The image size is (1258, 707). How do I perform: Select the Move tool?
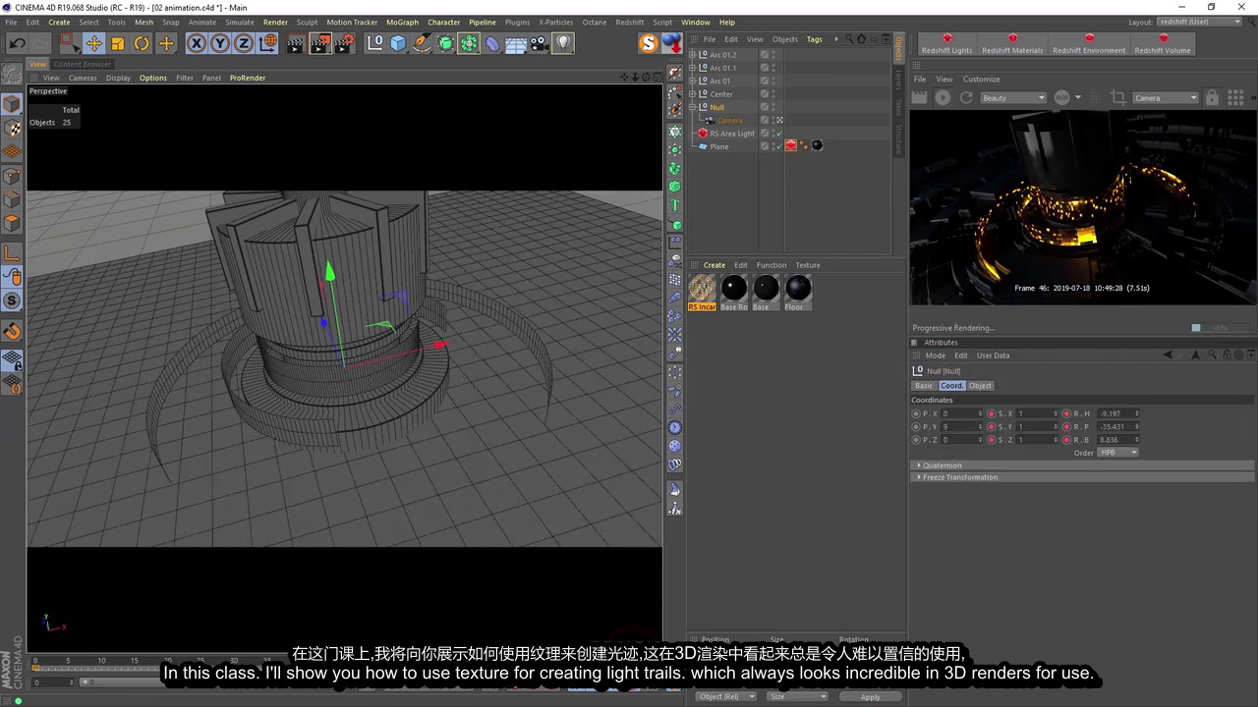[93, 43]
